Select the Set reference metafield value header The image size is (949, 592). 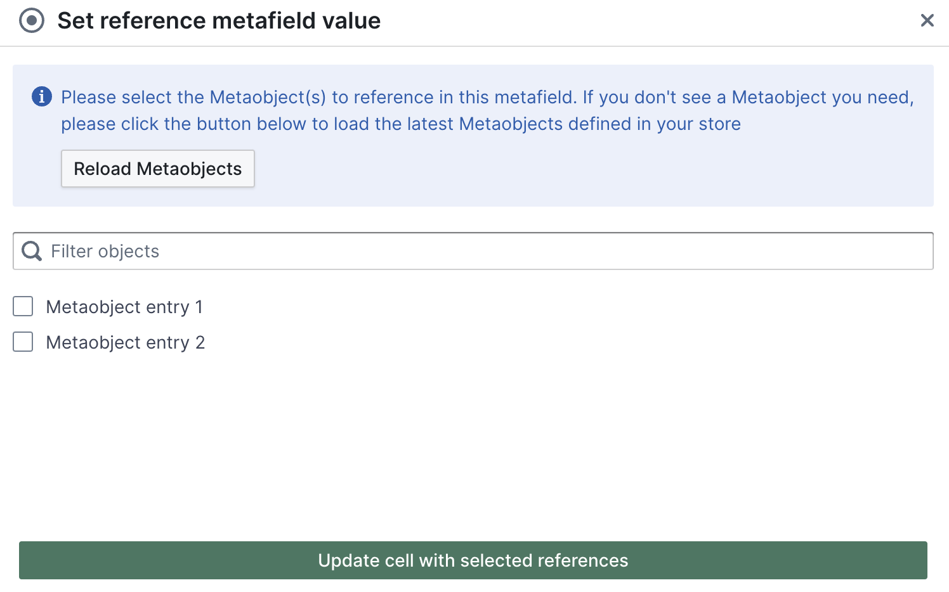point(219,20)
